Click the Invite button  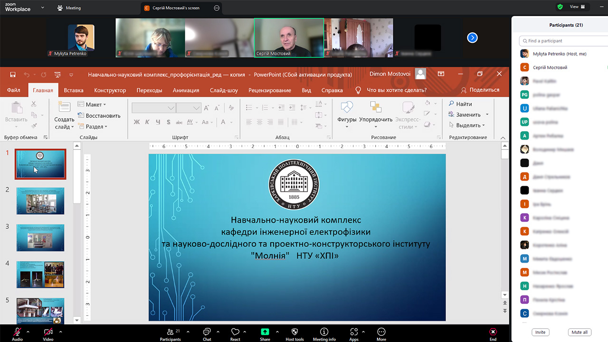(x=540, y=332)
